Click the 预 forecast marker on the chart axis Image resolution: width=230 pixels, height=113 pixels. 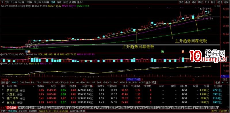183,51
